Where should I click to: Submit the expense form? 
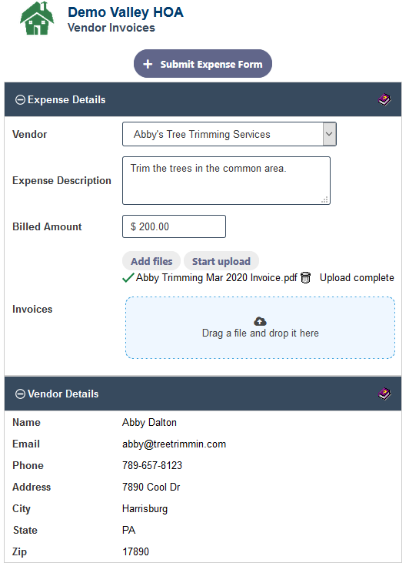[x=202, y=64]
